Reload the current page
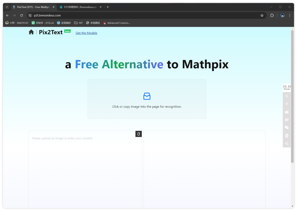 click(22, 15)
